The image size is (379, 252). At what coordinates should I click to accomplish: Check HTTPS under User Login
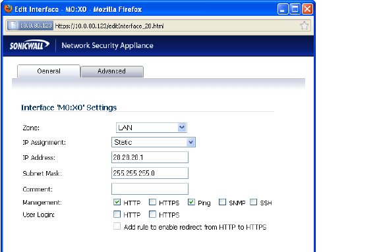(x=152, y=214)
